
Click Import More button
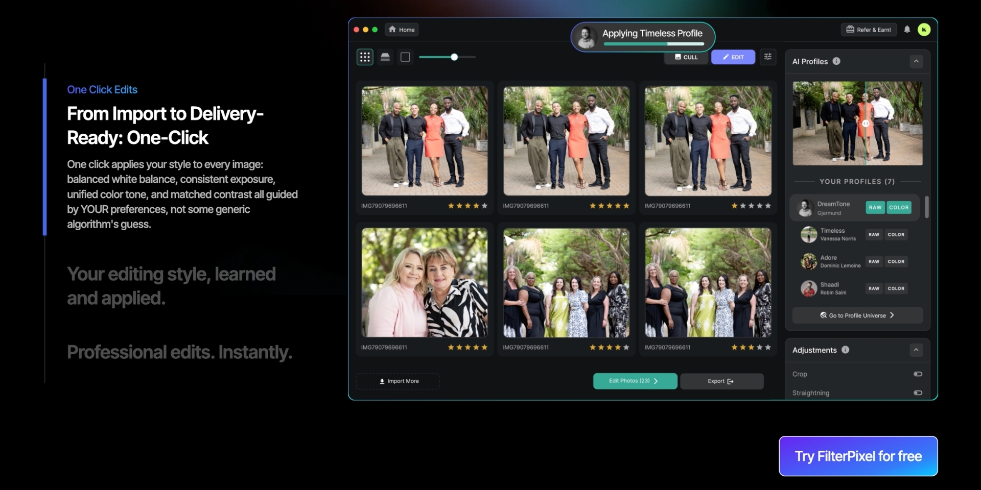click(398, 381)
